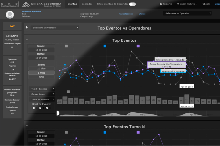
Task: Click the Reporte document icon
Action: click(161, 4)
